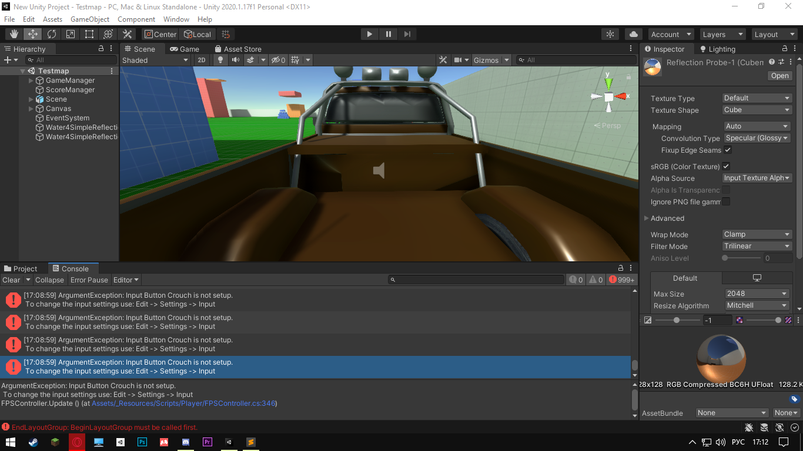Toggle hidden objects visibility in Scene
The image size is (803, 451).
pyautogui.click(x=277, y=60)
